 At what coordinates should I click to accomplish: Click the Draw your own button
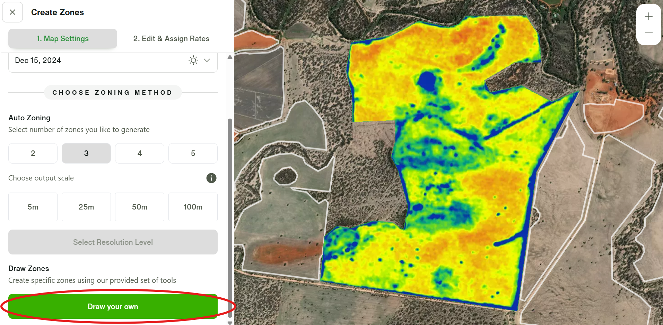point(113,307)
